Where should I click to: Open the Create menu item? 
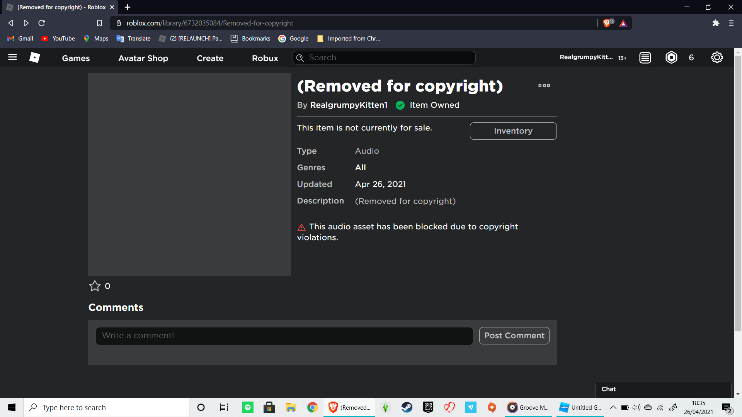210,58
